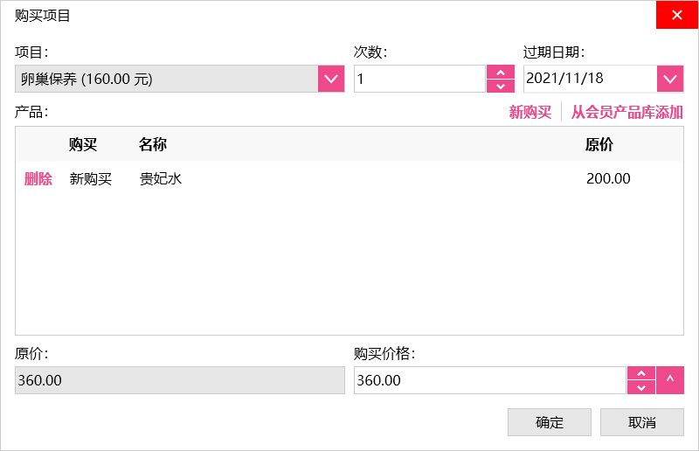Open the 过期日期 date picker arrow
This screenshot has width=699, height=451.
(x=670, y=79)
